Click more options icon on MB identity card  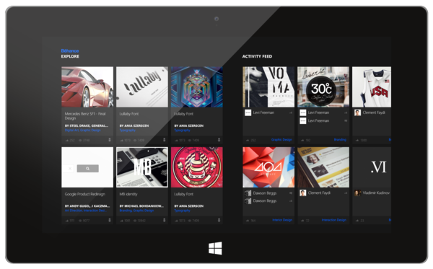click(x=165, y=220)
